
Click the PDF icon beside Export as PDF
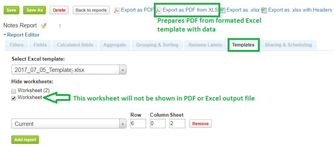117,10
